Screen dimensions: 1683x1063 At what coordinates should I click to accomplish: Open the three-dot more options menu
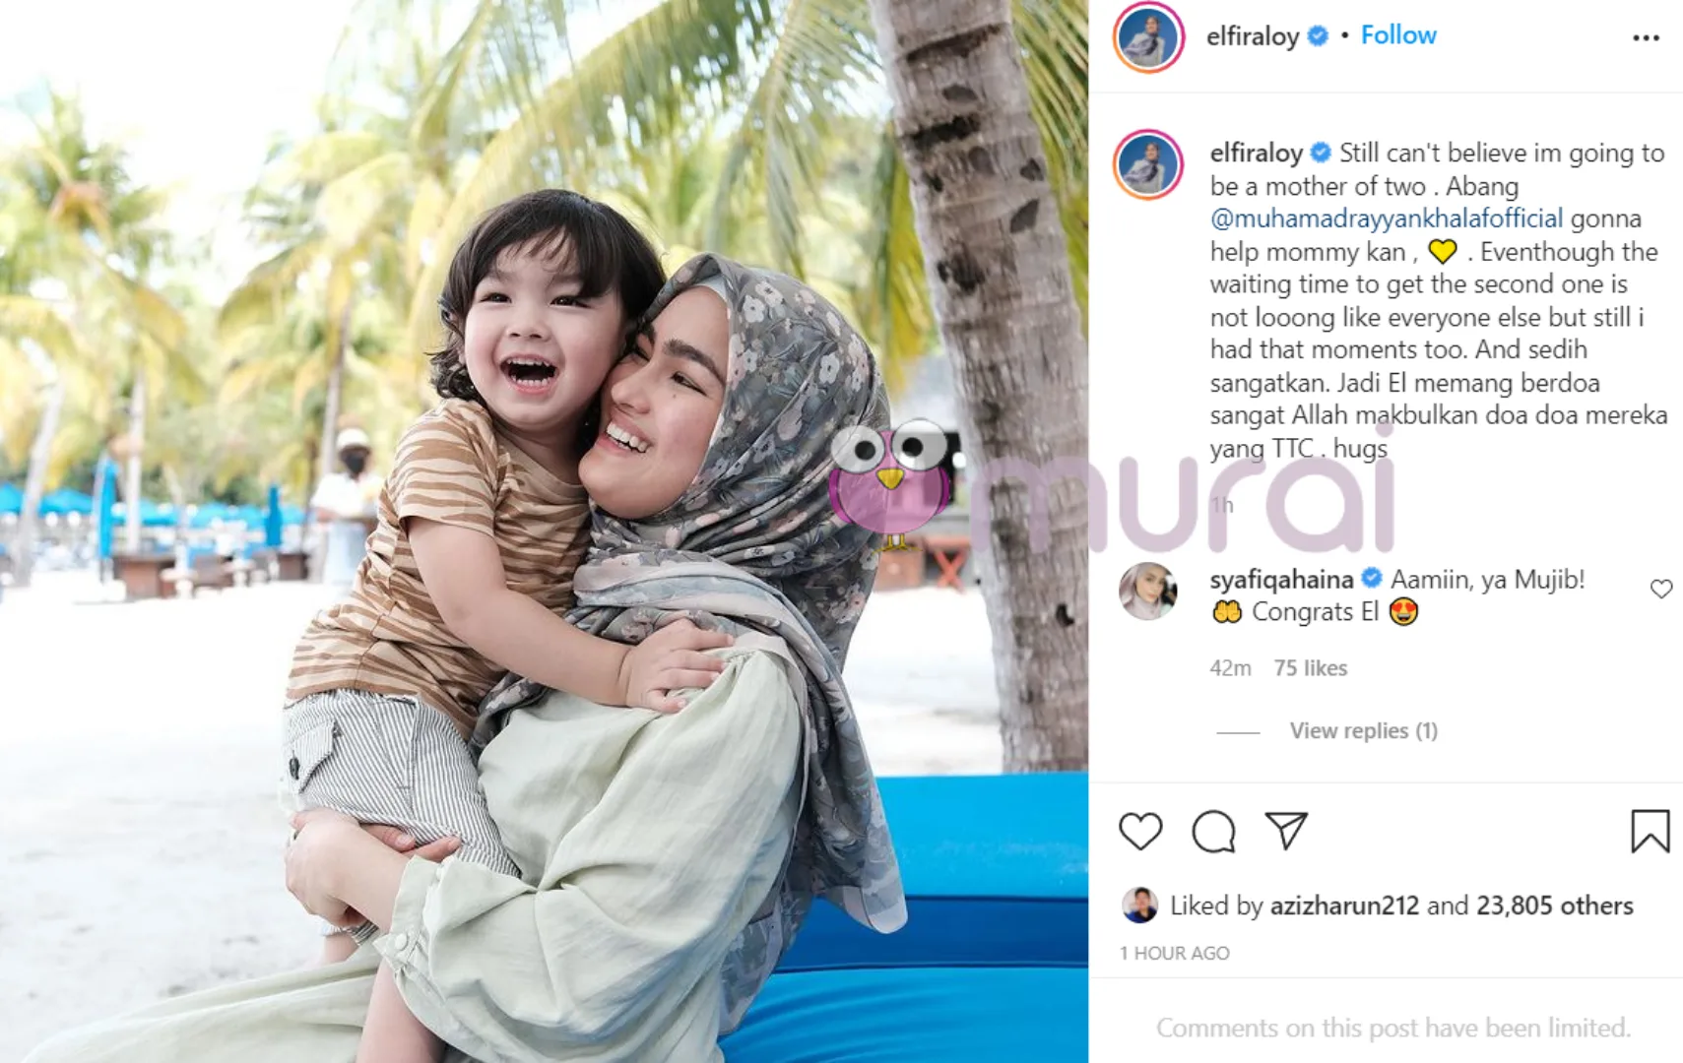coord(1646,37)
